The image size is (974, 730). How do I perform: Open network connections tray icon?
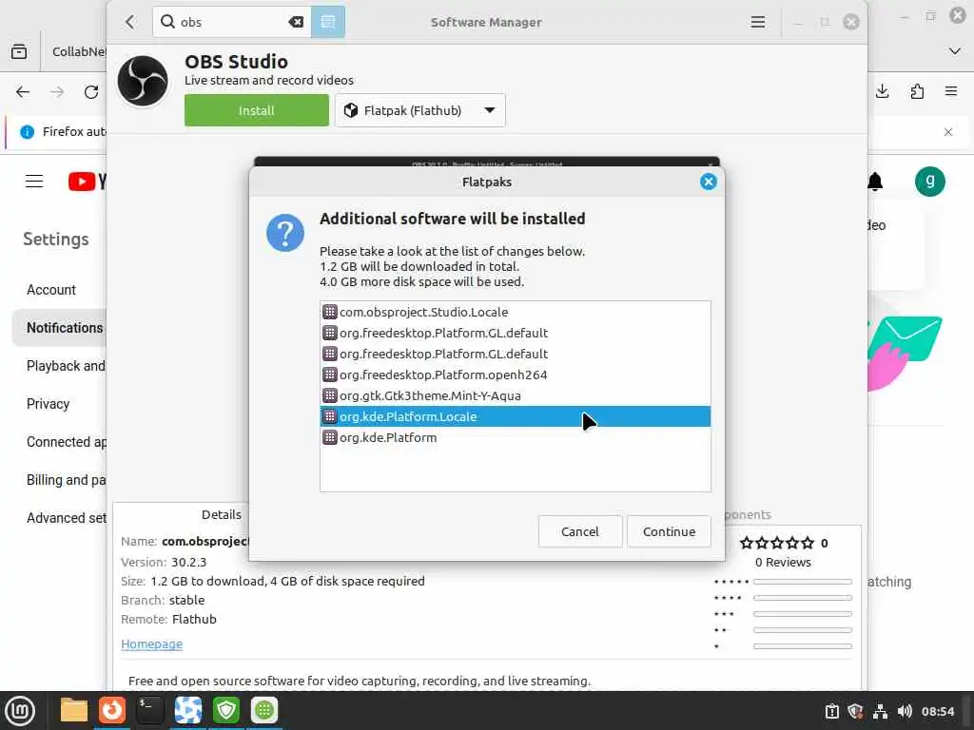click(880, 711)
